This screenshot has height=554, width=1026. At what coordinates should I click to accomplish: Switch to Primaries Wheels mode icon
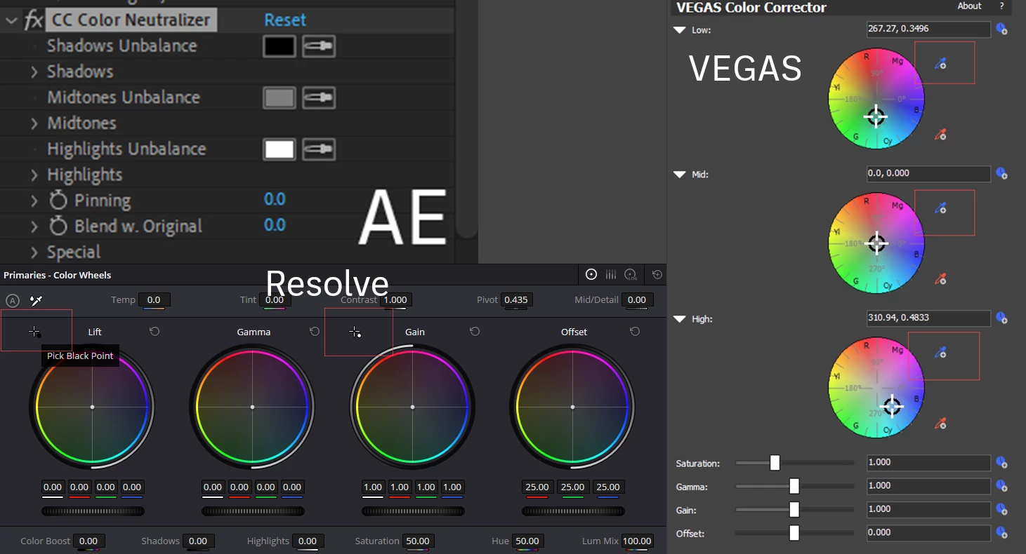click(x=591, y=274)
